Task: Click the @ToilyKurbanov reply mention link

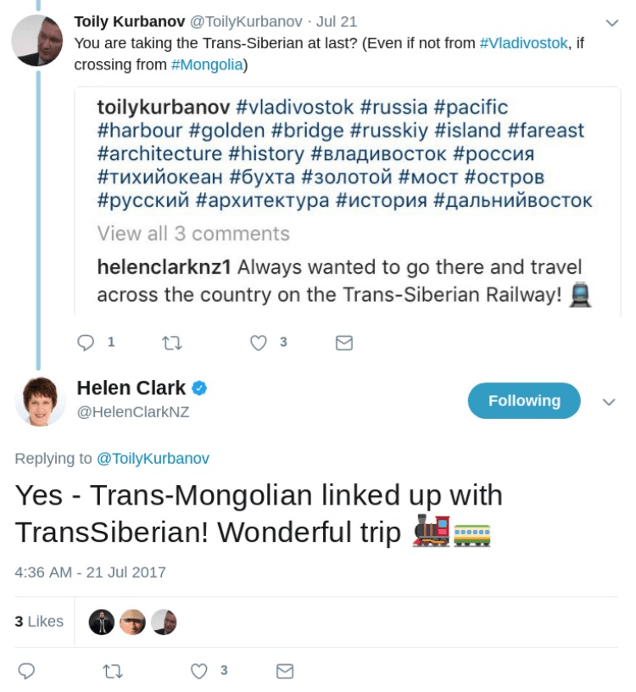Action: click(153, 458)
